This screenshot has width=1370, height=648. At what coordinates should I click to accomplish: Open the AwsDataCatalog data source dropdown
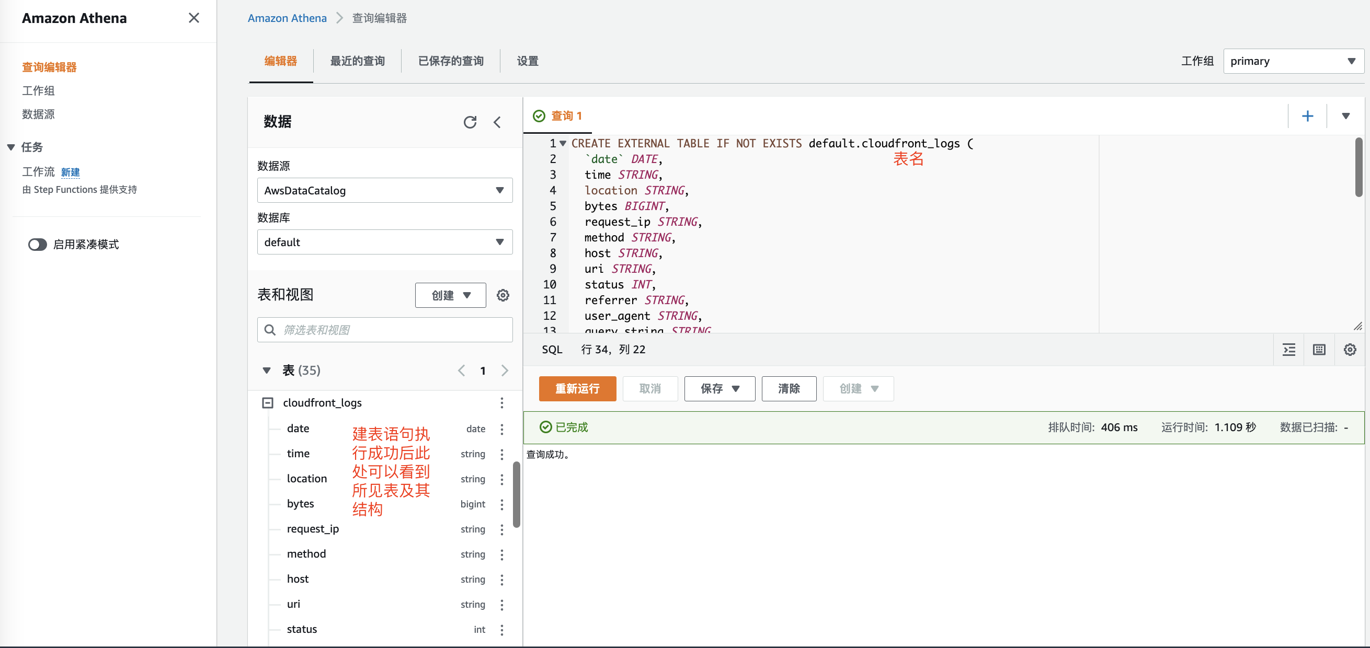pos(384,190)
